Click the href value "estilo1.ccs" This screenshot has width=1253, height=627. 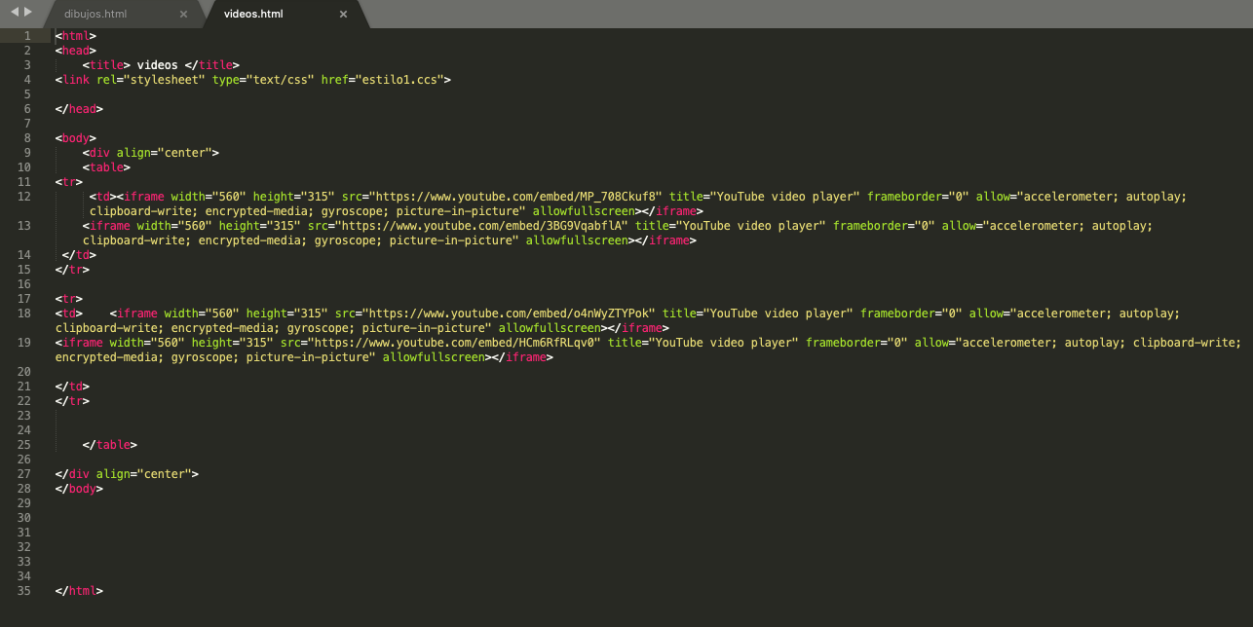399,80
